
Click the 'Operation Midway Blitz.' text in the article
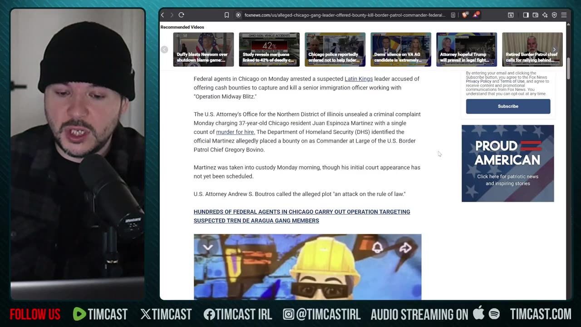[x=226, y=97]
